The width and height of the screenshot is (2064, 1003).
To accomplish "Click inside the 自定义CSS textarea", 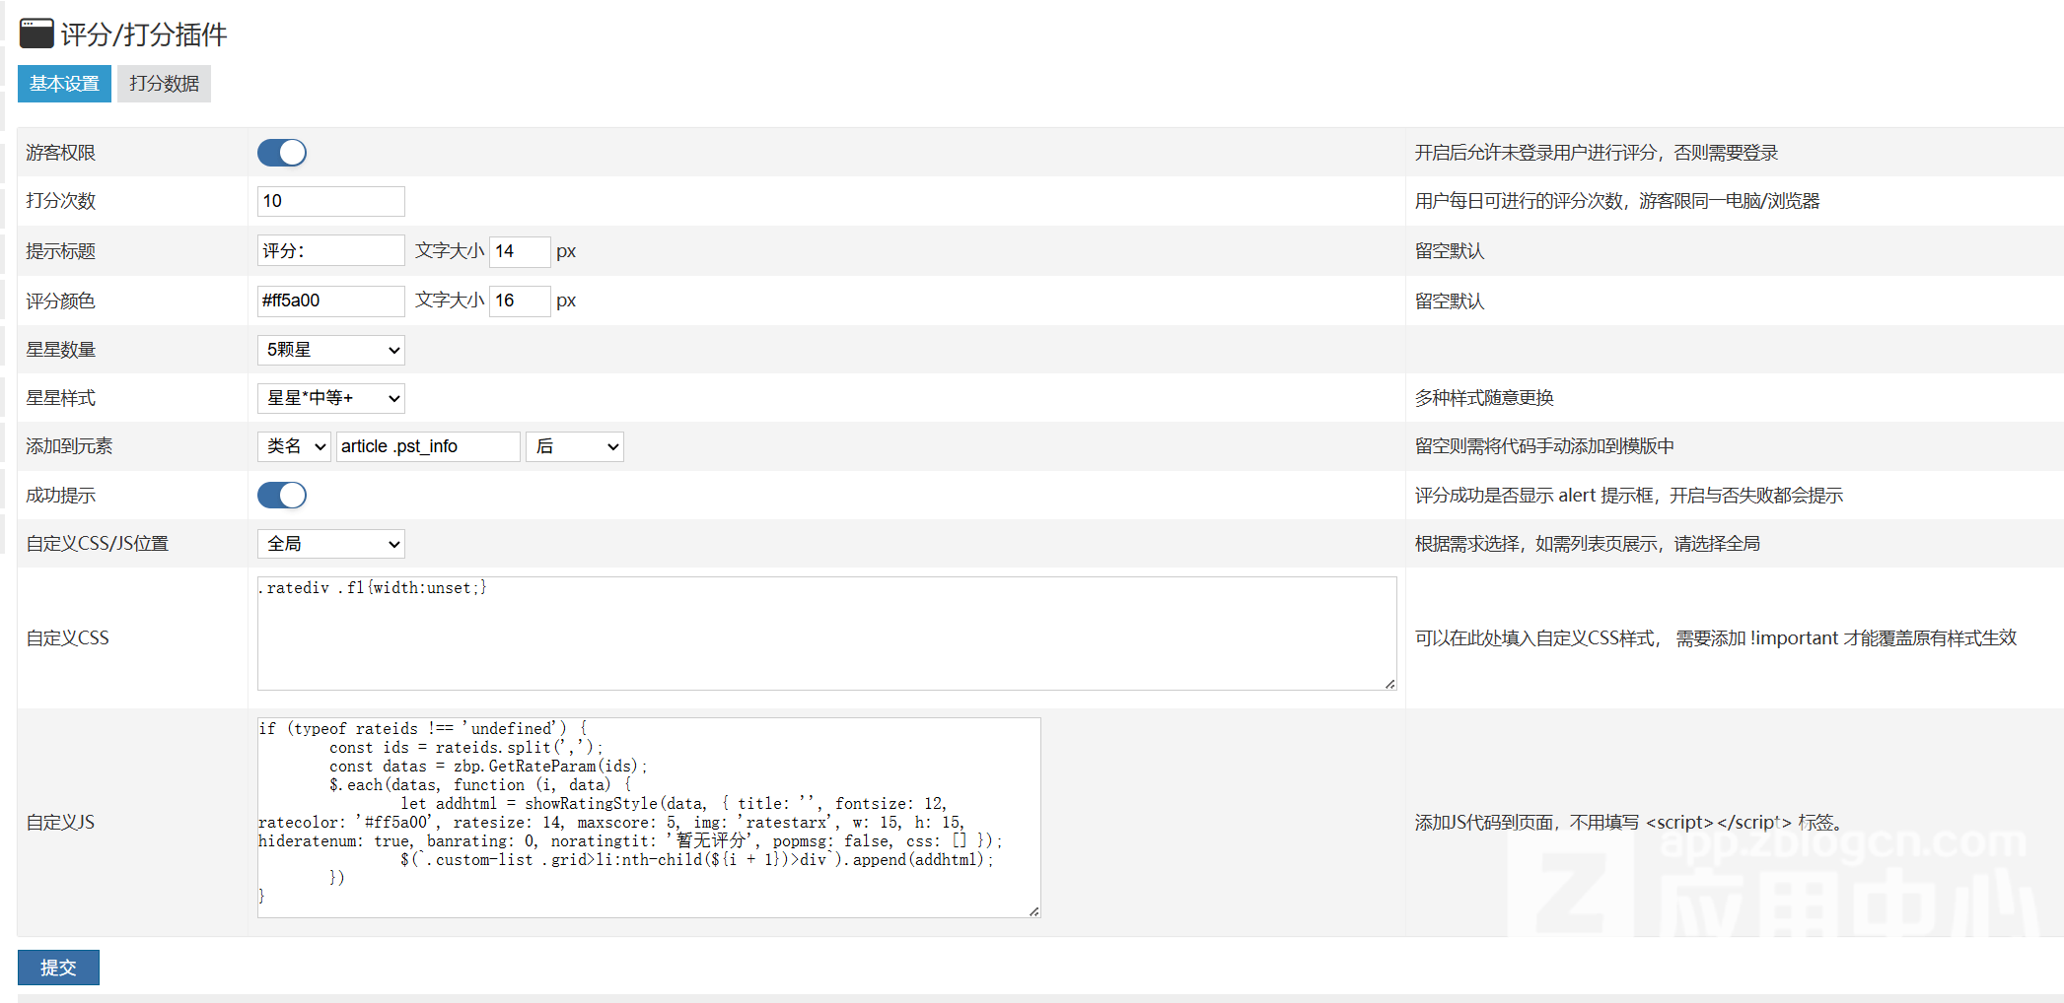I will (826, 634).
